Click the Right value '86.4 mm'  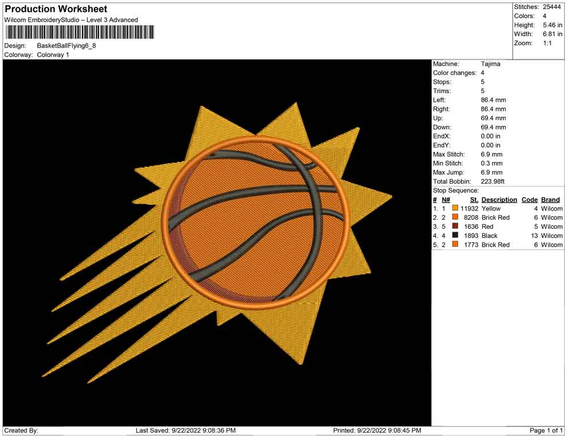[x=493, y=109]
